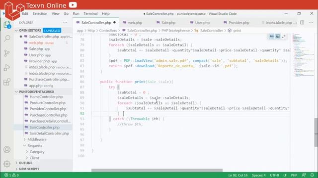The image size is (318, 178).
Task: Open the Search view in activity bar
Action: [x=7, y=39]
